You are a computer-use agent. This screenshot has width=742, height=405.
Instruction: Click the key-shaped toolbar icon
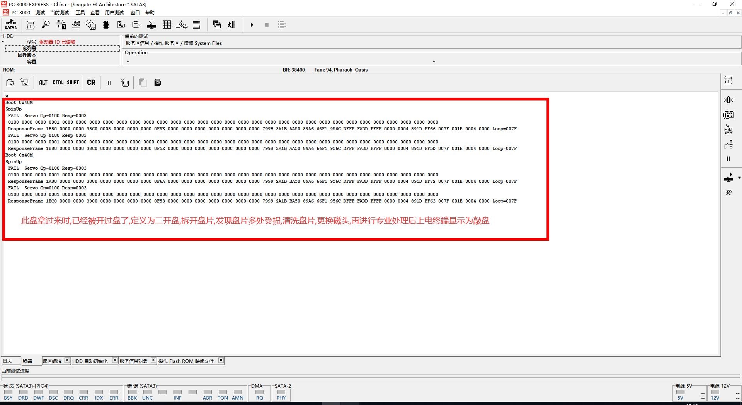click(x=46, y=25)
